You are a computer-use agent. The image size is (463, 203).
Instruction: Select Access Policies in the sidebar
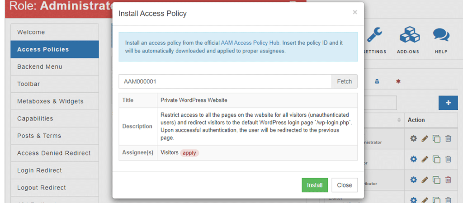point(54,49)
